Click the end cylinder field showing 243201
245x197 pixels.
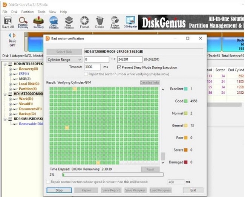pos(130,60)
